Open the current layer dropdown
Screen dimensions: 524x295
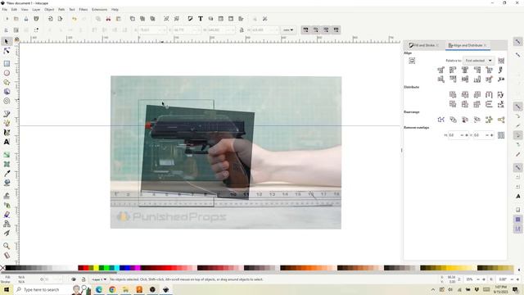[99, 279]
